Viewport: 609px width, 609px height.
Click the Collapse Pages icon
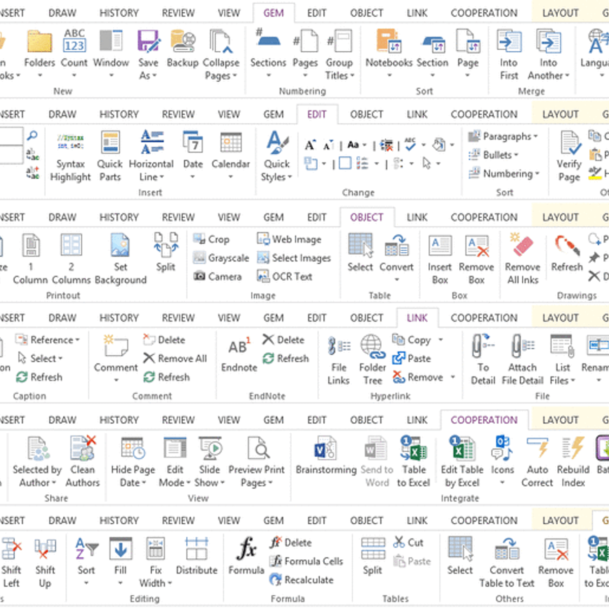[221, 41]
